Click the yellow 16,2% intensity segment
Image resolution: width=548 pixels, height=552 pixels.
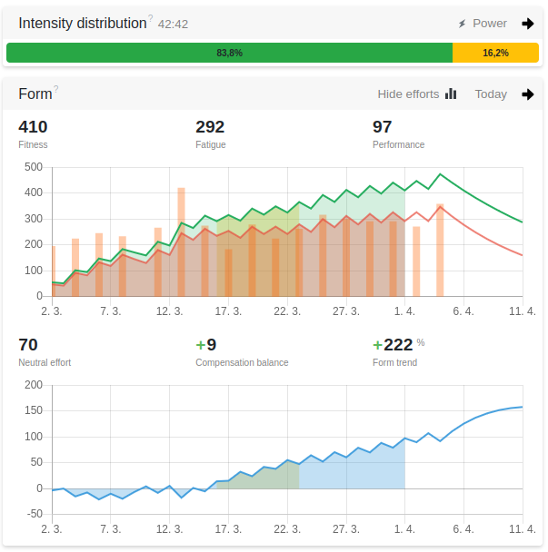point(495,53)
